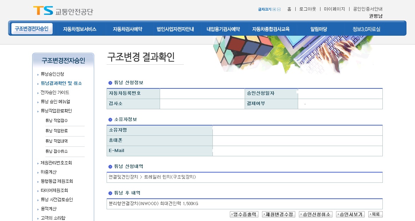The image size is (415, 221).
Task: Click the font size increase plus icon
Action: [274, 10]
